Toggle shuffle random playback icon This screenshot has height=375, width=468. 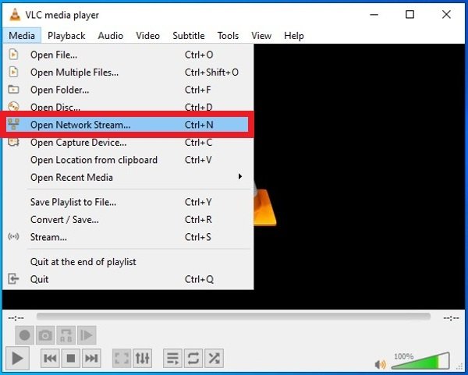(x=214, y=358)
